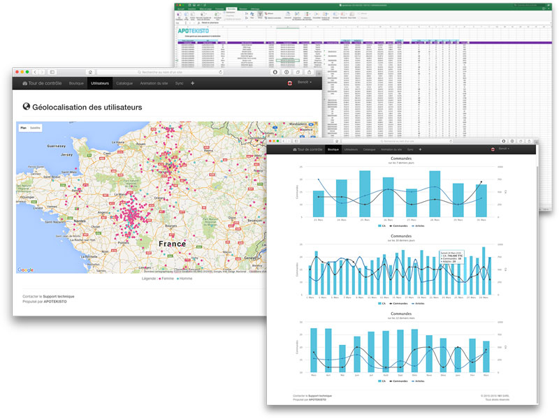This screenshot has width=559, height=419.
Task: Toggle Commandes series in the 12-month chart legend
Action: [398, 381]
